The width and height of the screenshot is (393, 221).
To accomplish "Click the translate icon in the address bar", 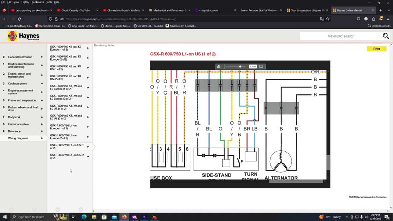I will point(322,19).
